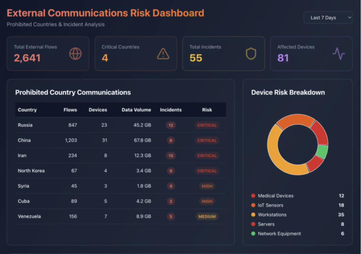Image resolution: width=361 pixels, height=254 pixels.
Task: Toggle the Network Equipment legend entry
Action: pos(279,234)
